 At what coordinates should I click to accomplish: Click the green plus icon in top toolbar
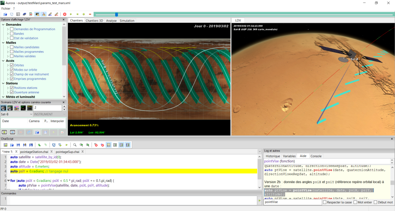84,14
